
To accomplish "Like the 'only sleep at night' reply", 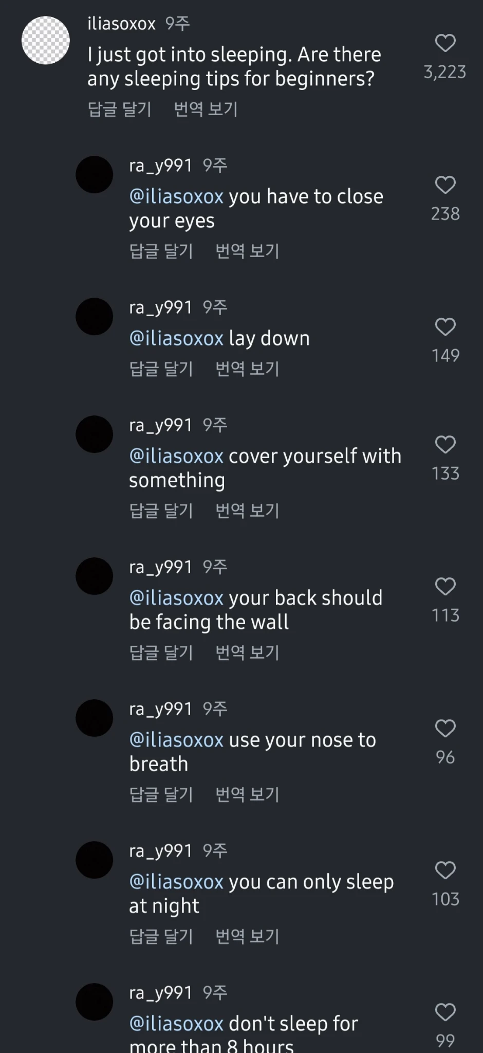I will pos(445,870).
